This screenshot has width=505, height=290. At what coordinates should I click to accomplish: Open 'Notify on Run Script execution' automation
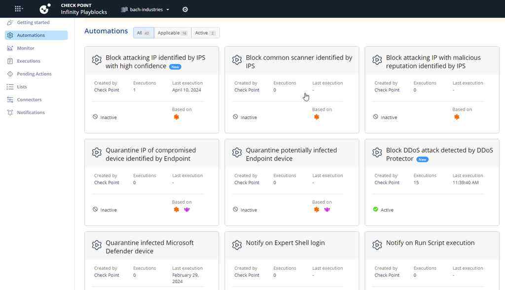click(x=430, y=243)
